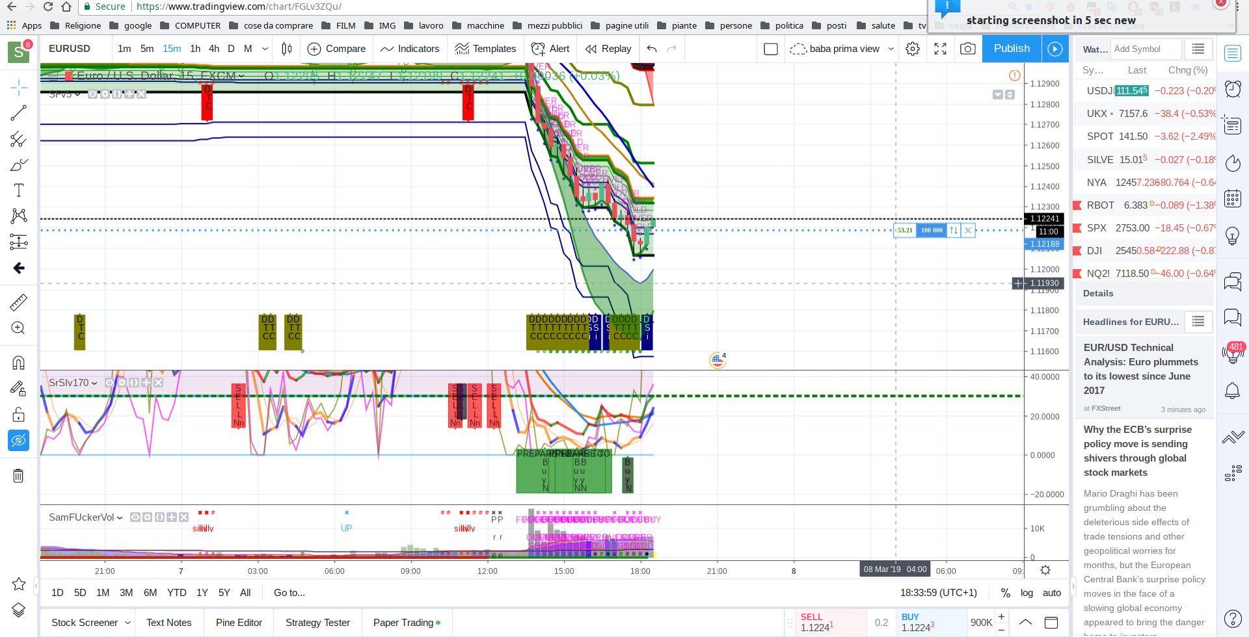Select the ruler measure tool
The image size is (1249, 637).
19,302
